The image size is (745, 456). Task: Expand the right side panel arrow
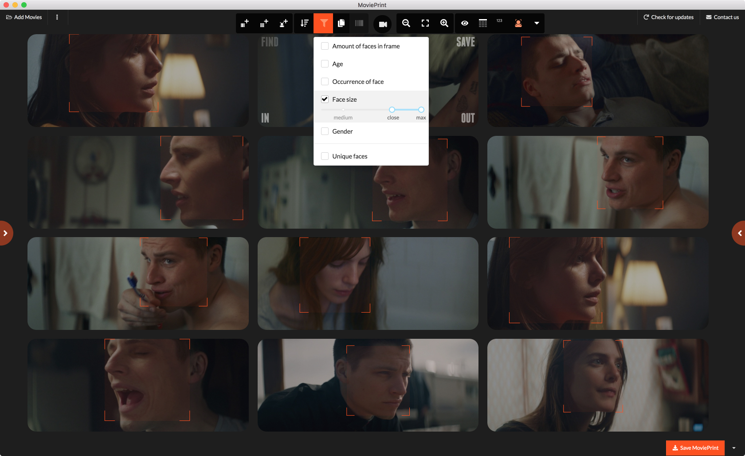click(739, 233)
